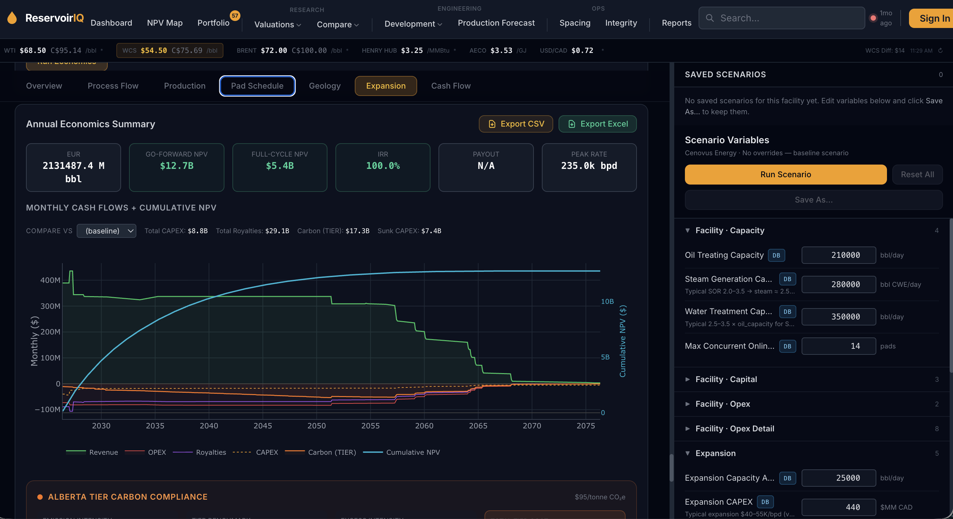Click the magnifier icon in search bar
The image size is (953, 519).
(710, 18)
